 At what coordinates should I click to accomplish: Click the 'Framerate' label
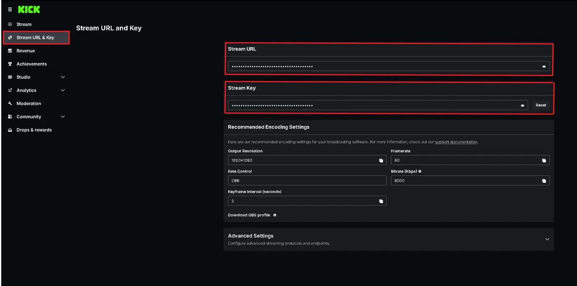click(x=401, y=151)
